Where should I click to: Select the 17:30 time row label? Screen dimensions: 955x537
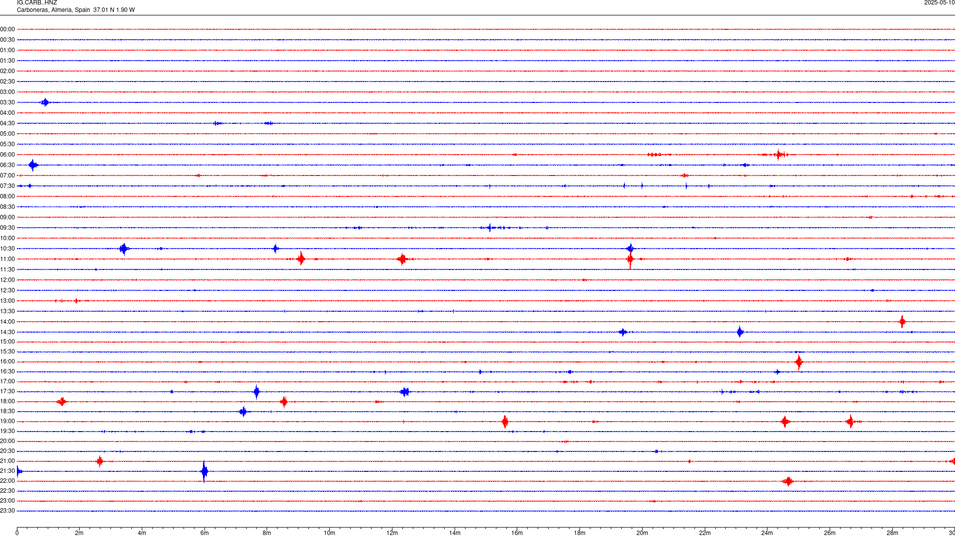click(7, 391)
